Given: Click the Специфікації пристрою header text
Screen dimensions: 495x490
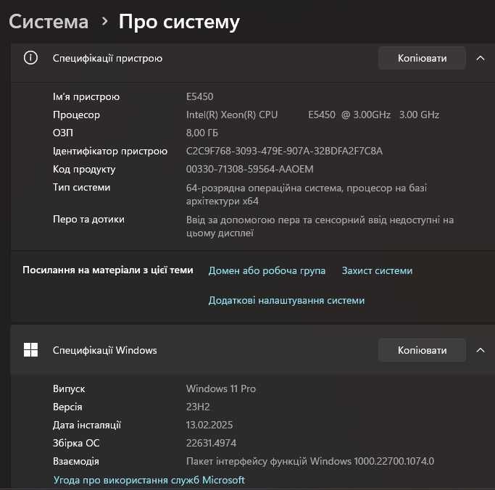Looking at the screenshot, I should pos(107,59).
